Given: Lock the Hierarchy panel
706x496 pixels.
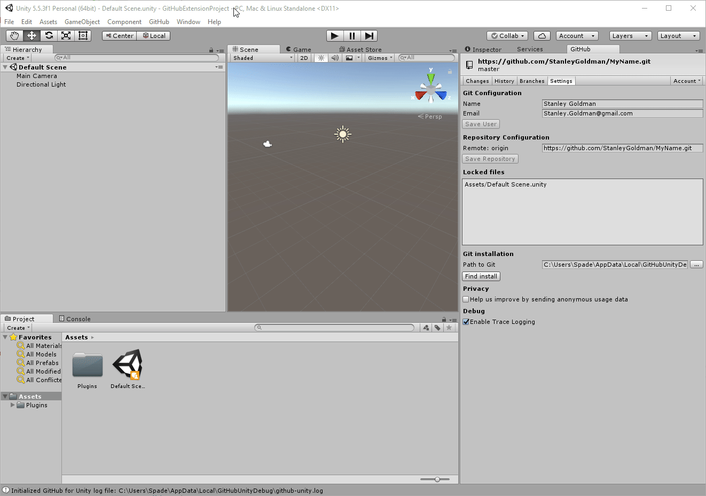Looking at the screenshot, I should click(211, 50).
